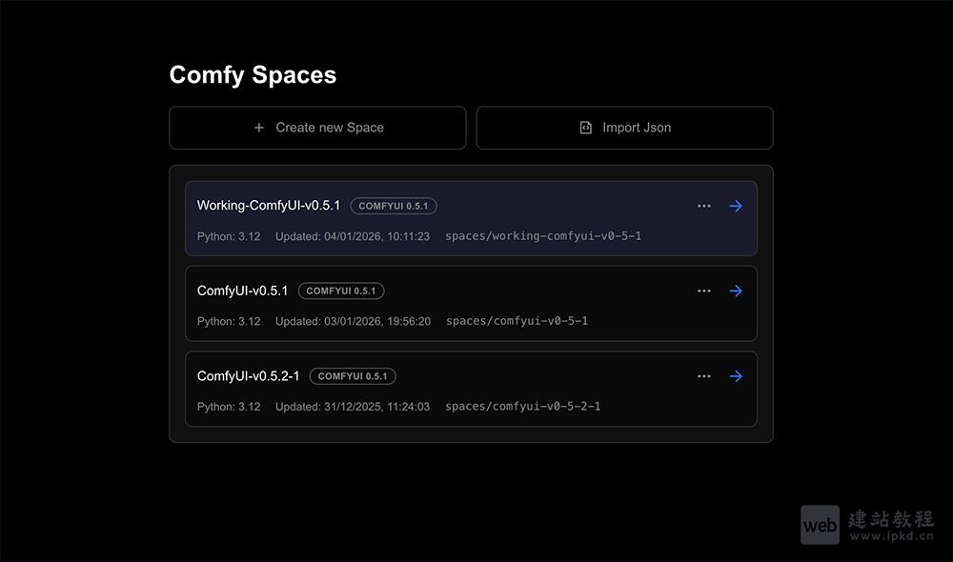
Task: Click the ellipsis menu for ComfyUI-v0.5.2-1
Action: [x=704, y=375]
